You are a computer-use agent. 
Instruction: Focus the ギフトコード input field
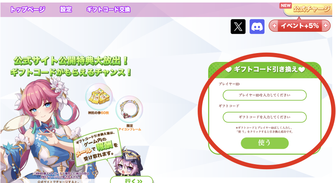tap(265, 117)
